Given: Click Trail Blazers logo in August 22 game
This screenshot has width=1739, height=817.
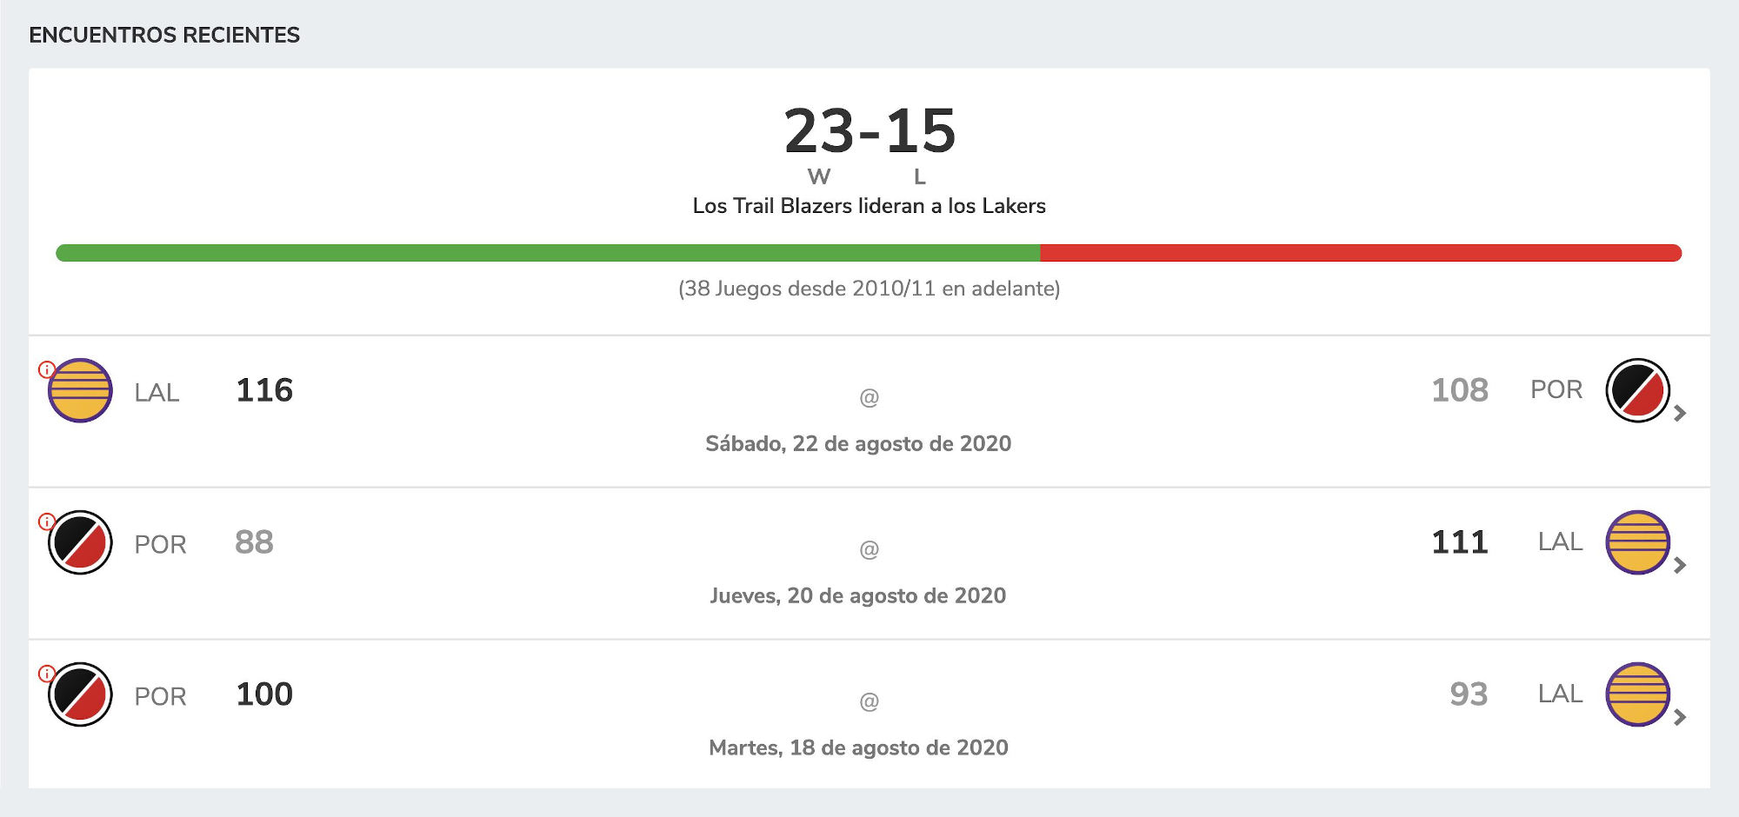Looking at the screenshot, I should pyautogui.click(x=1637, y=390).
